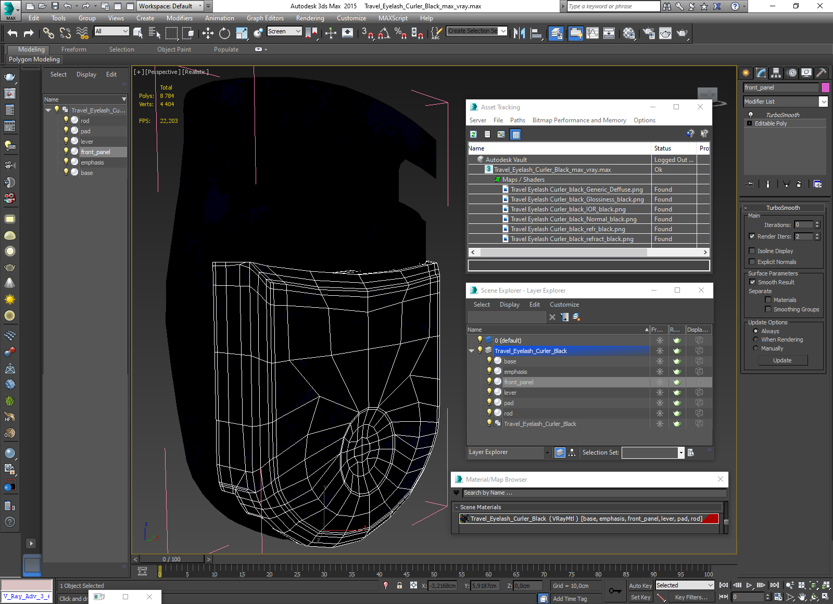Enable Separate by Materials checkbox
Image resolution: width=833 pixels, height=604 pixels.
768,299
